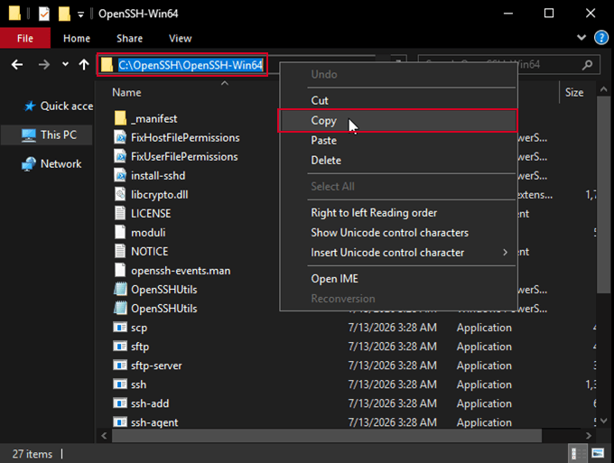This screenshot has width=614, height=463.
Task: Click the New folder quick access icon
Action: coord(64,14)
